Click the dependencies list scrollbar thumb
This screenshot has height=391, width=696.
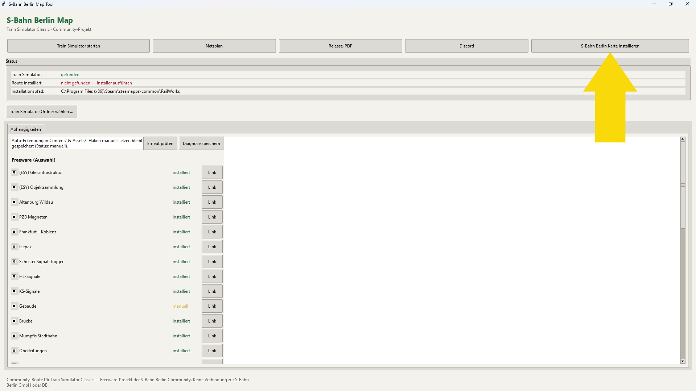click(683, 185)
